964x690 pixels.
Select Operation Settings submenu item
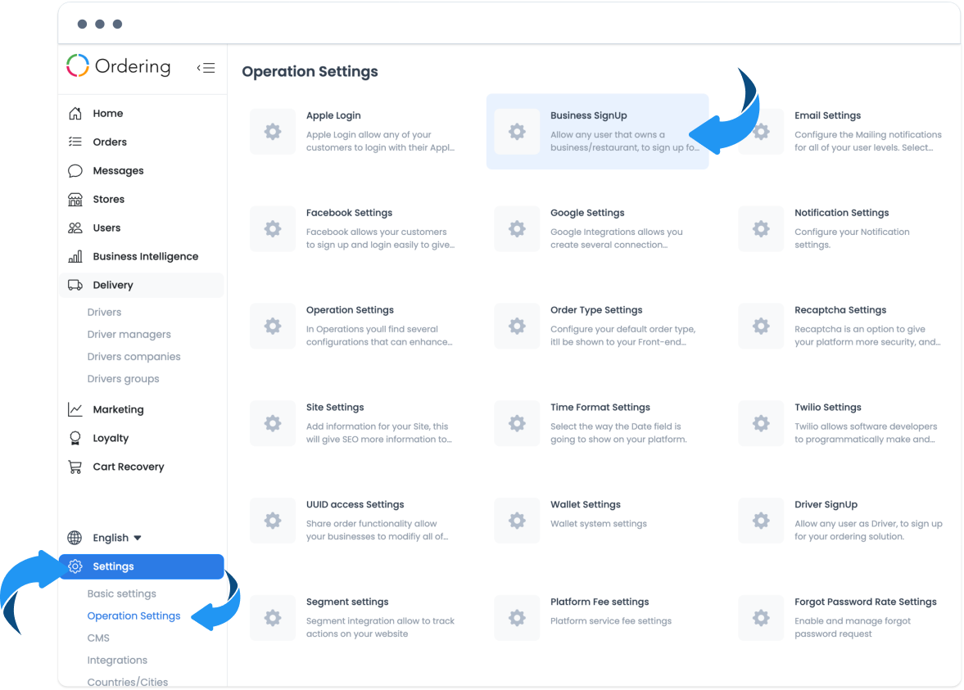(x=134, y=616)
